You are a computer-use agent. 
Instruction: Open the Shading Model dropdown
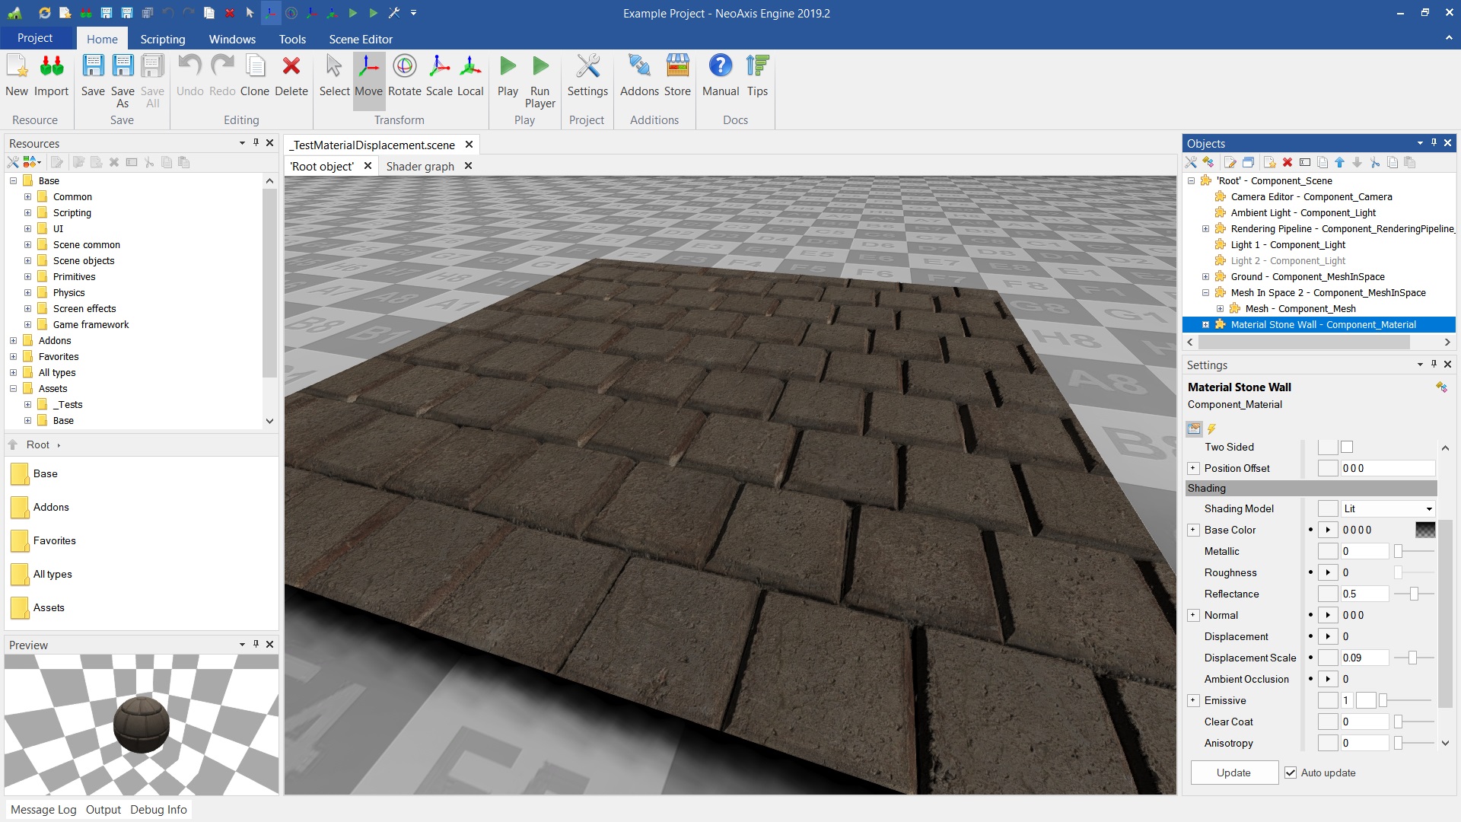pyautogui.click(x=1387, y=508)
